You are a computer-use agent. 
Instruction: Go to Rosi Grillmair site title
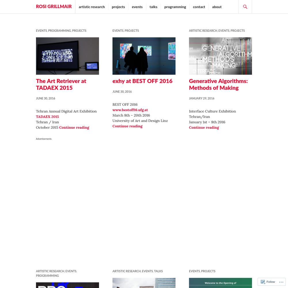click(x=54, y=6)
